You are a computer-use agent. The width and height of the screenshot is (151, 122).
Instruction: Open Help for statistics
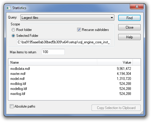129,37
